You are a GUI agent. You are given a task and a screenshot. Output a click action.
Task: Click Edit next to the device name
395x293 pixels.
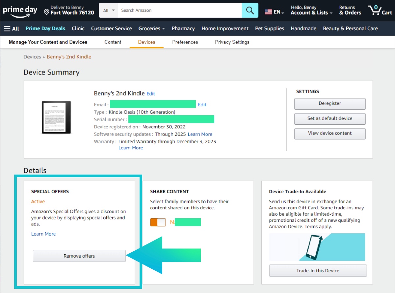pyautogui.click(x=151, y=94)
